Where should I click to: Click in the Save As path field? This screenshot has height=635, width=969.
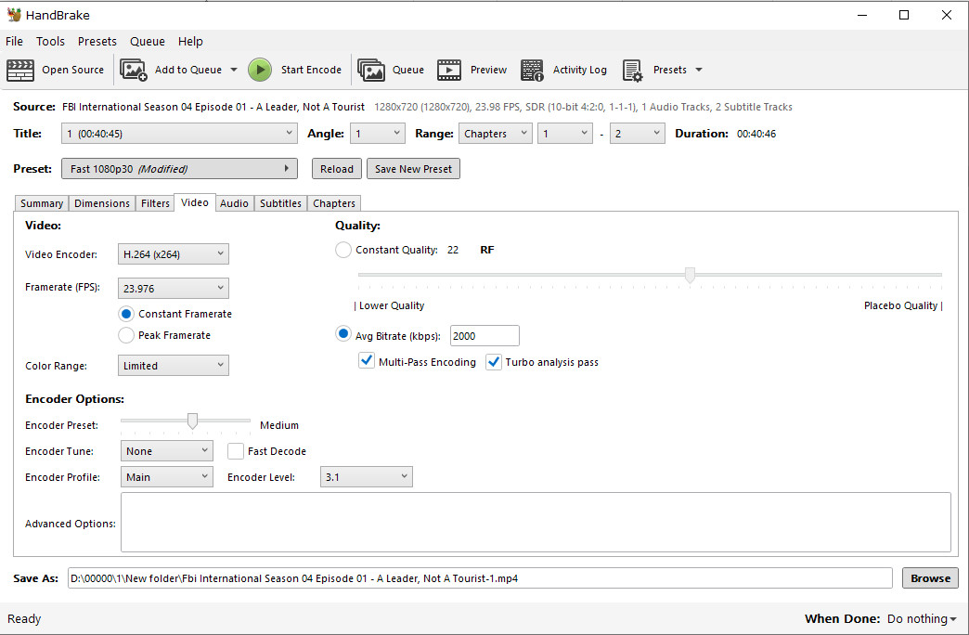[x=480, y=578]
